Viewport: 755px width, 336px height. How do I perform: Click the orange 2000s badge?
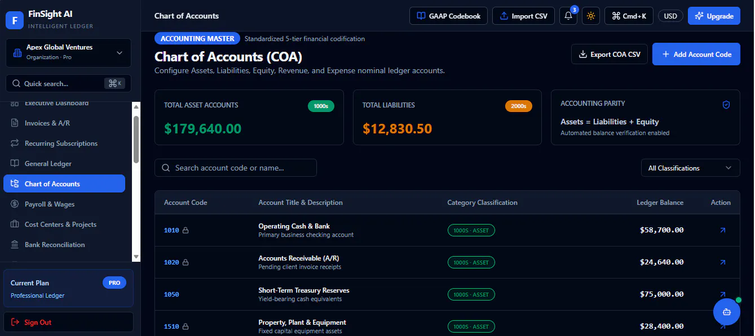tap(519, 106)
